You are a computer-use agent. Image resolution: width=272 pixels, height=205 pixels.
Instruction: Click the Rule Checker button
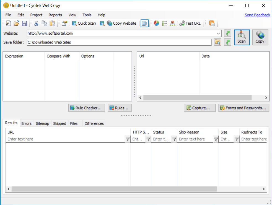click(87, 108)
